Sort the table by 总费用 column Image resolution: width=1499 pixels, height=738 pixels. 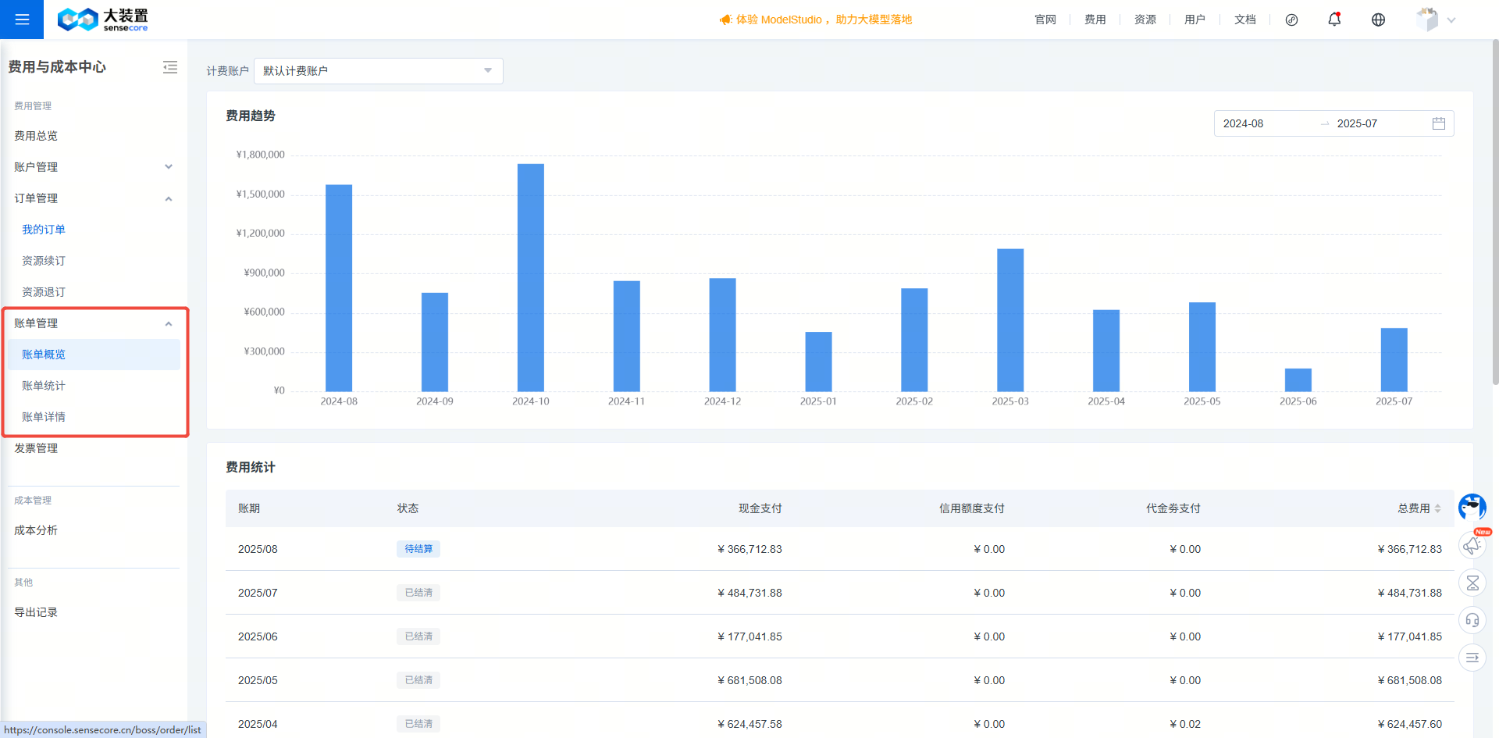coord(1437,508)
